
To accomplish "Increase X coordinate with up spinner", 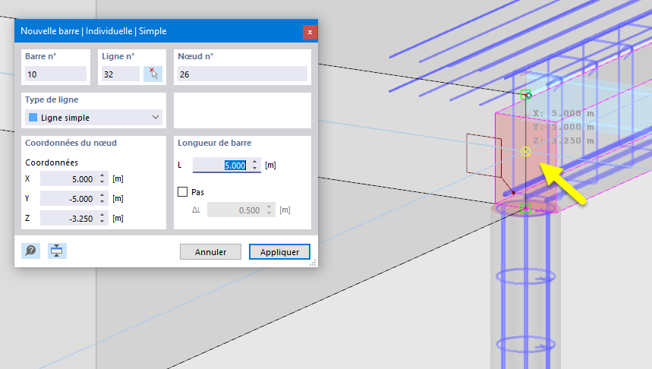I will coord(102,175).
